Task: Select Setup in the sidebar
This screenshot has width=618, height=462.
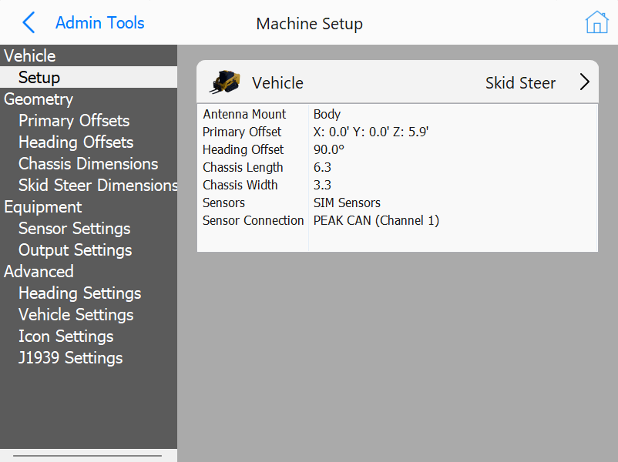Action: (89, 77)
